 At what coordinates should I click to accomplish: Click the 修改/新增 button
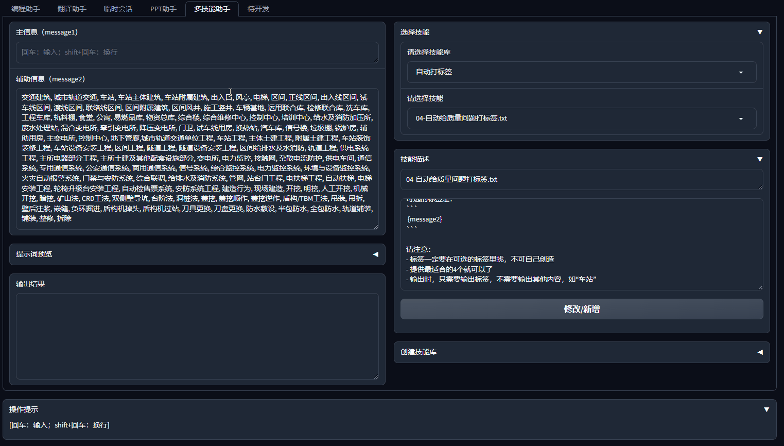[582, 309]
